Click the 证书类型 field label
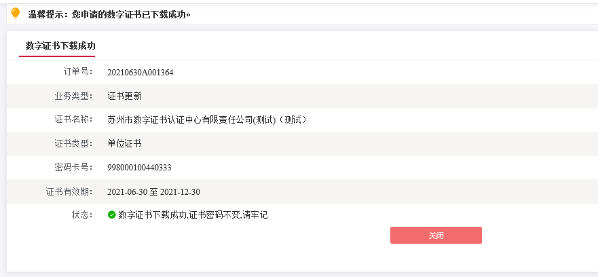 click(73, 143)
